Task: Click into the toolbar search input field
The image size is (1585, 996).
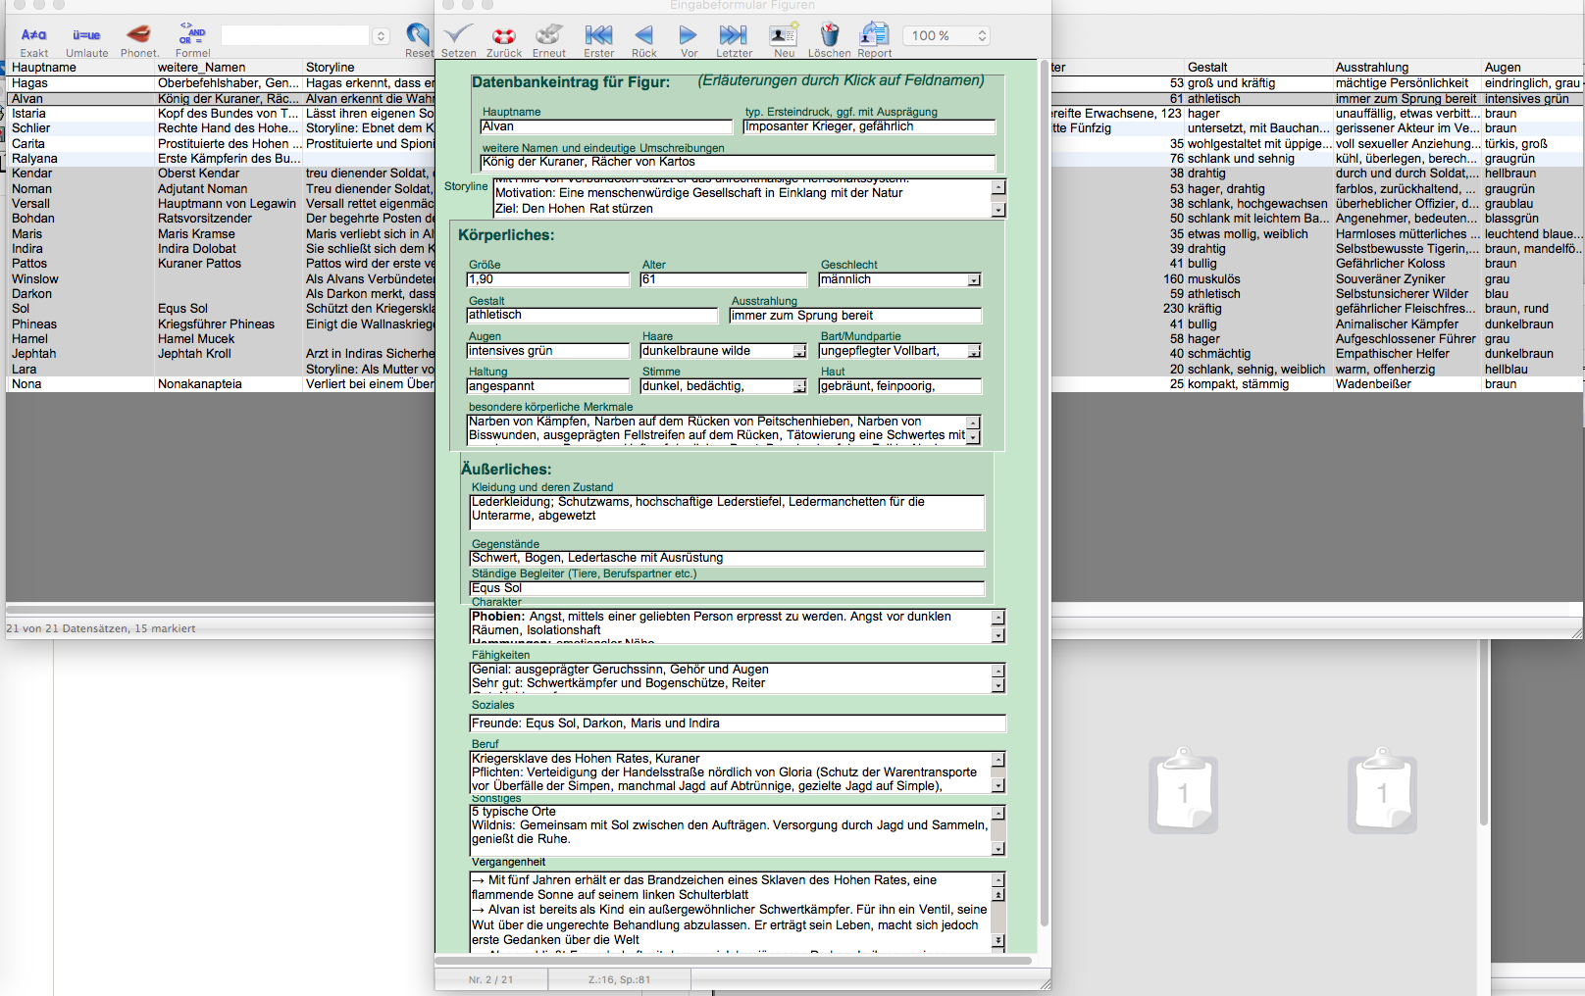Action: coord(296,36)
